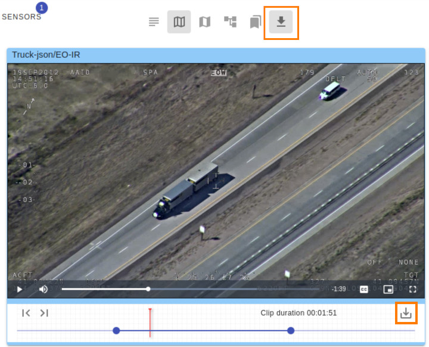
Task: Download the selected clip
Action: click(x=406, y=313)
